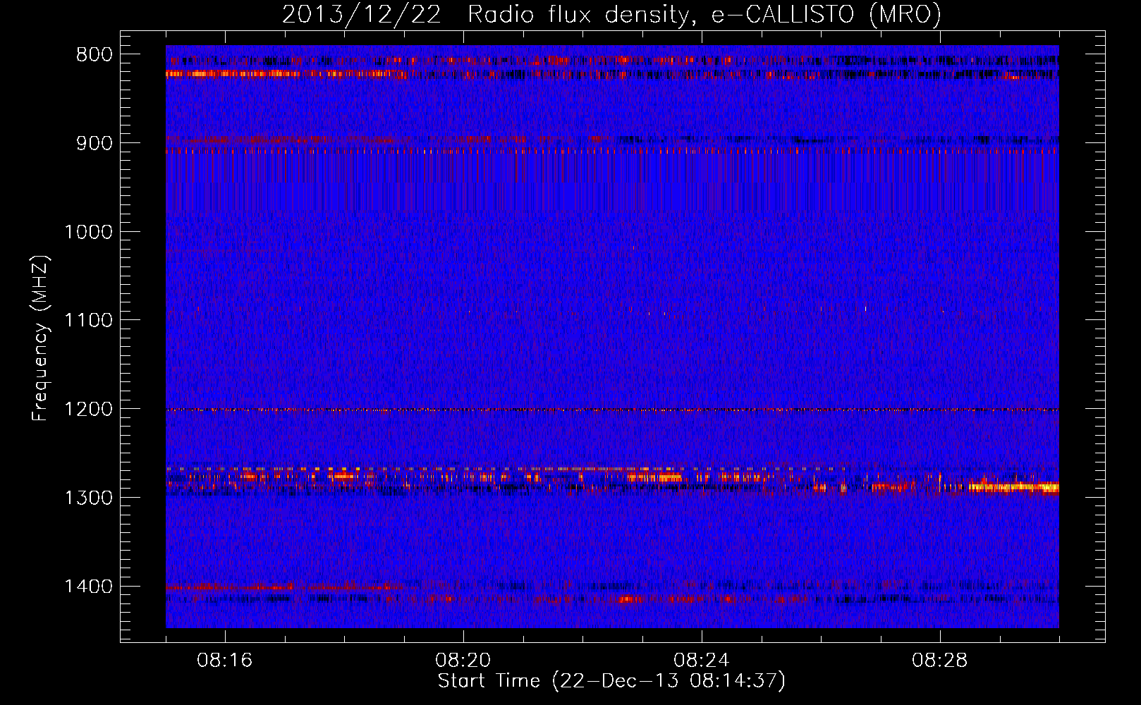Click the 800 frequency tick label
The width and height of the screenshot is (1141, 705).
(94, 55)
